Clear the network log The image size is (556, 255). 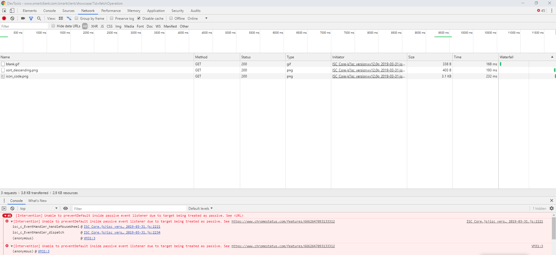[12, 18]
